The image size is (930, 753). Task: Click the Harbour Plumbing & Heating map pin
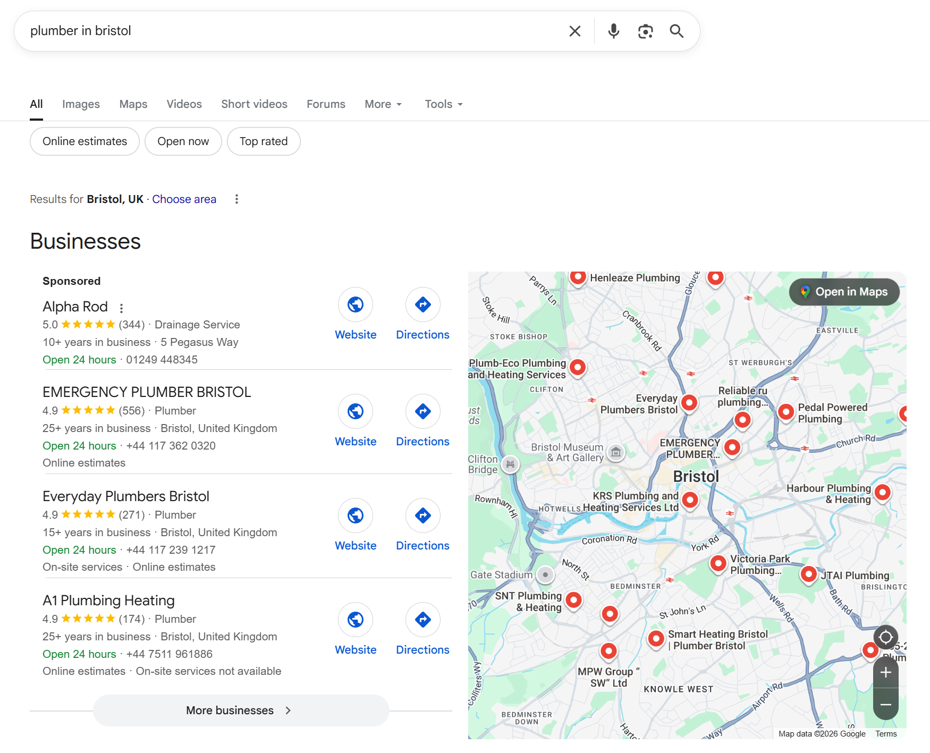coord(882,493)
